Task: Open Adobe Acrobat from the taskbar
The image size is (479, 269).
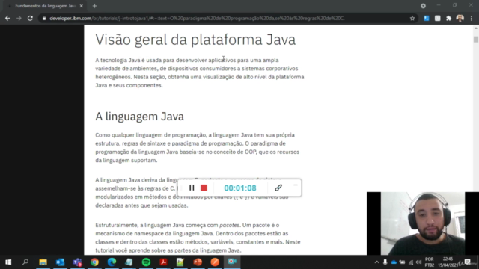Action: (x=163, y=262)
